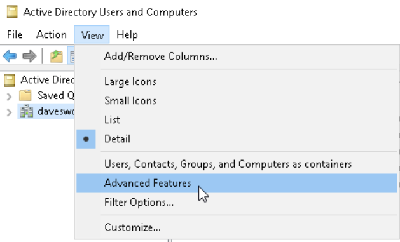Close the open View menu dropdown
The image size is (400, 242).
(x=92, y=35)
